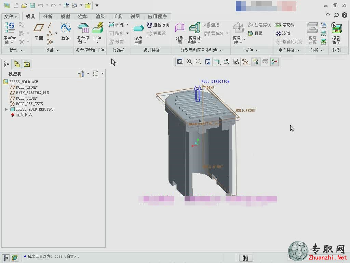
Task: Click the Repaint screen icon
Action: click(208, 62)
